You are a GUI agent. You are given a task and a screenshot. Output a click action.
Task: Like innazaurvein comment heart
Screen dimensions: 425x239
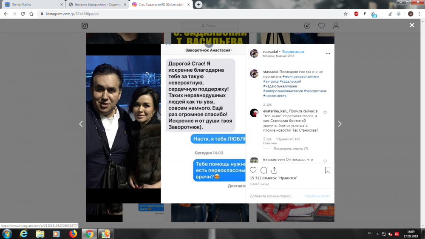[x=325, y=161]
